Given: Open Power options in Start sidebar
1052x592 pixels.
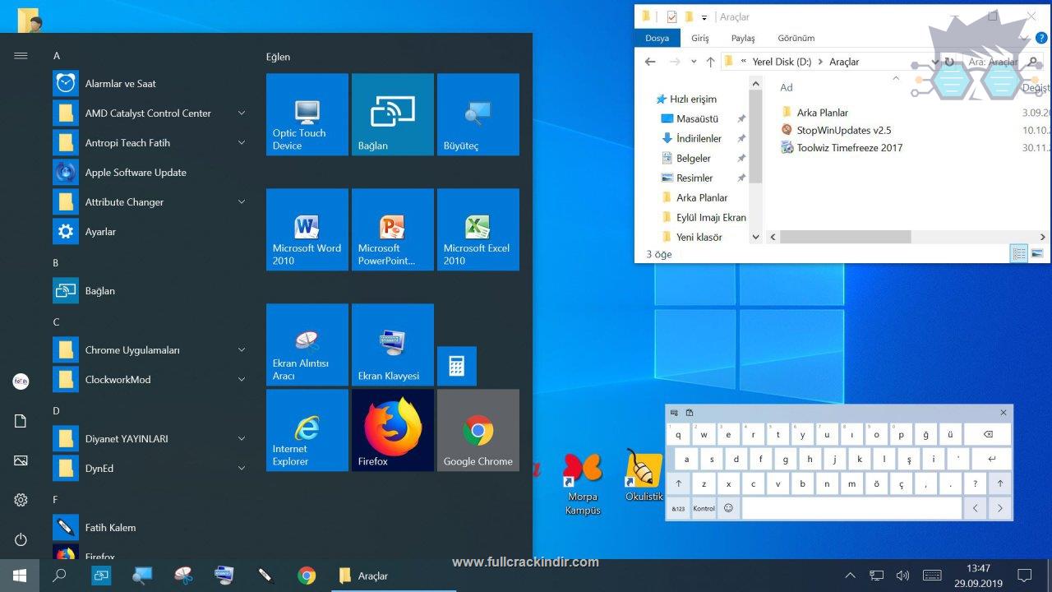Looking at the screenshot, I should (x=21, y=539).
